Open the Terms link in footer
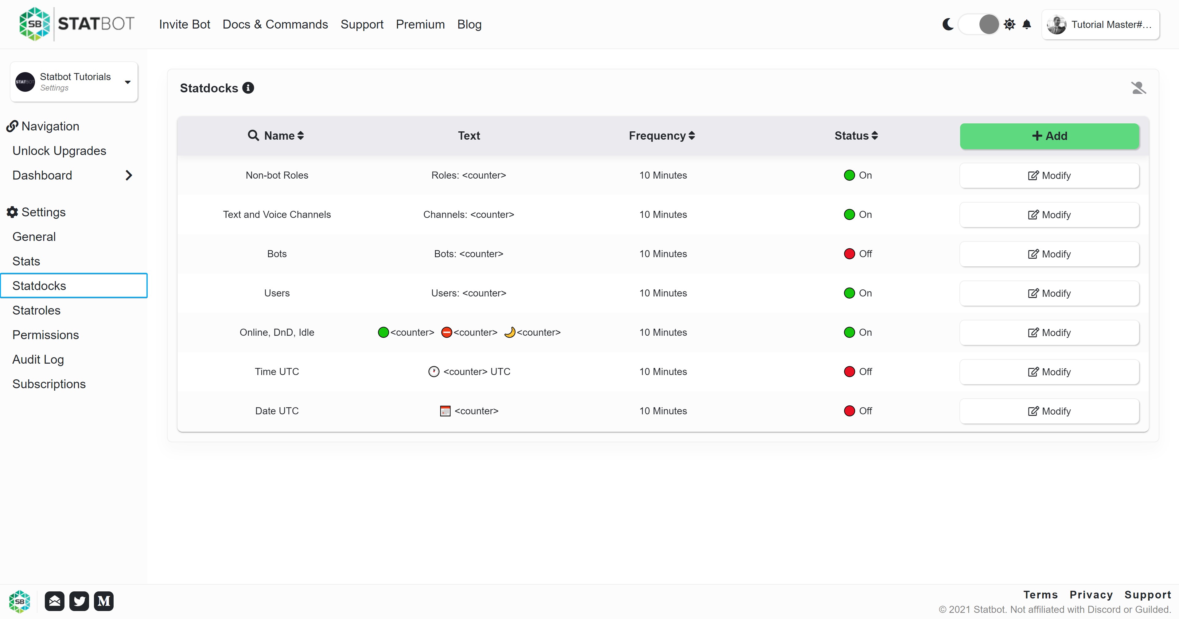 pyautogui.click(x=1040, y=595)
